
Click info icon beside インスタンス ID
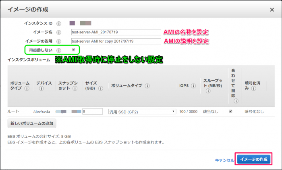pyautogui.click(x=59, y=23)
